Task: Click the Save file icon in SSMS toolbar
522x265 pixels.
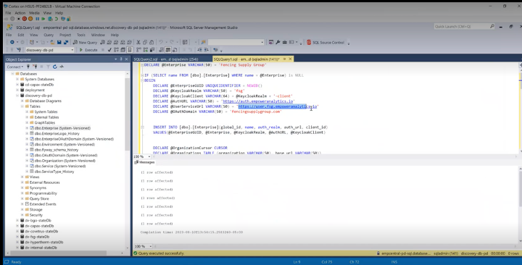Action: 59,43
